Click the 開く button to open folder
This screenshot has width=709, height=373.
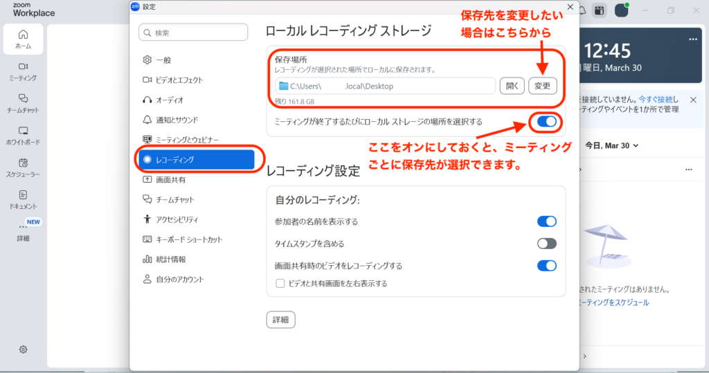pyautogui.click(x=512, y=86)
